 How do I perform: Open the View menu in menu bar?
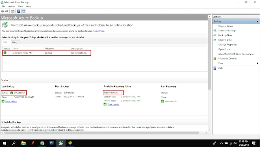21,7
